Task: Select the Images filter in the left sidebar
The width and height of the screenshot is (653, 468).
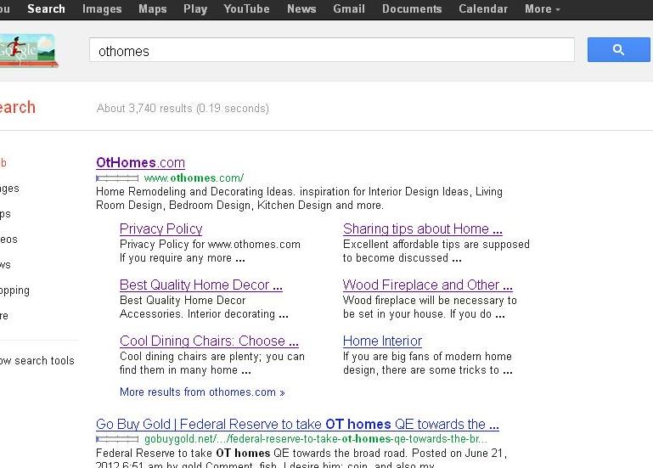Action: (9, 189)
